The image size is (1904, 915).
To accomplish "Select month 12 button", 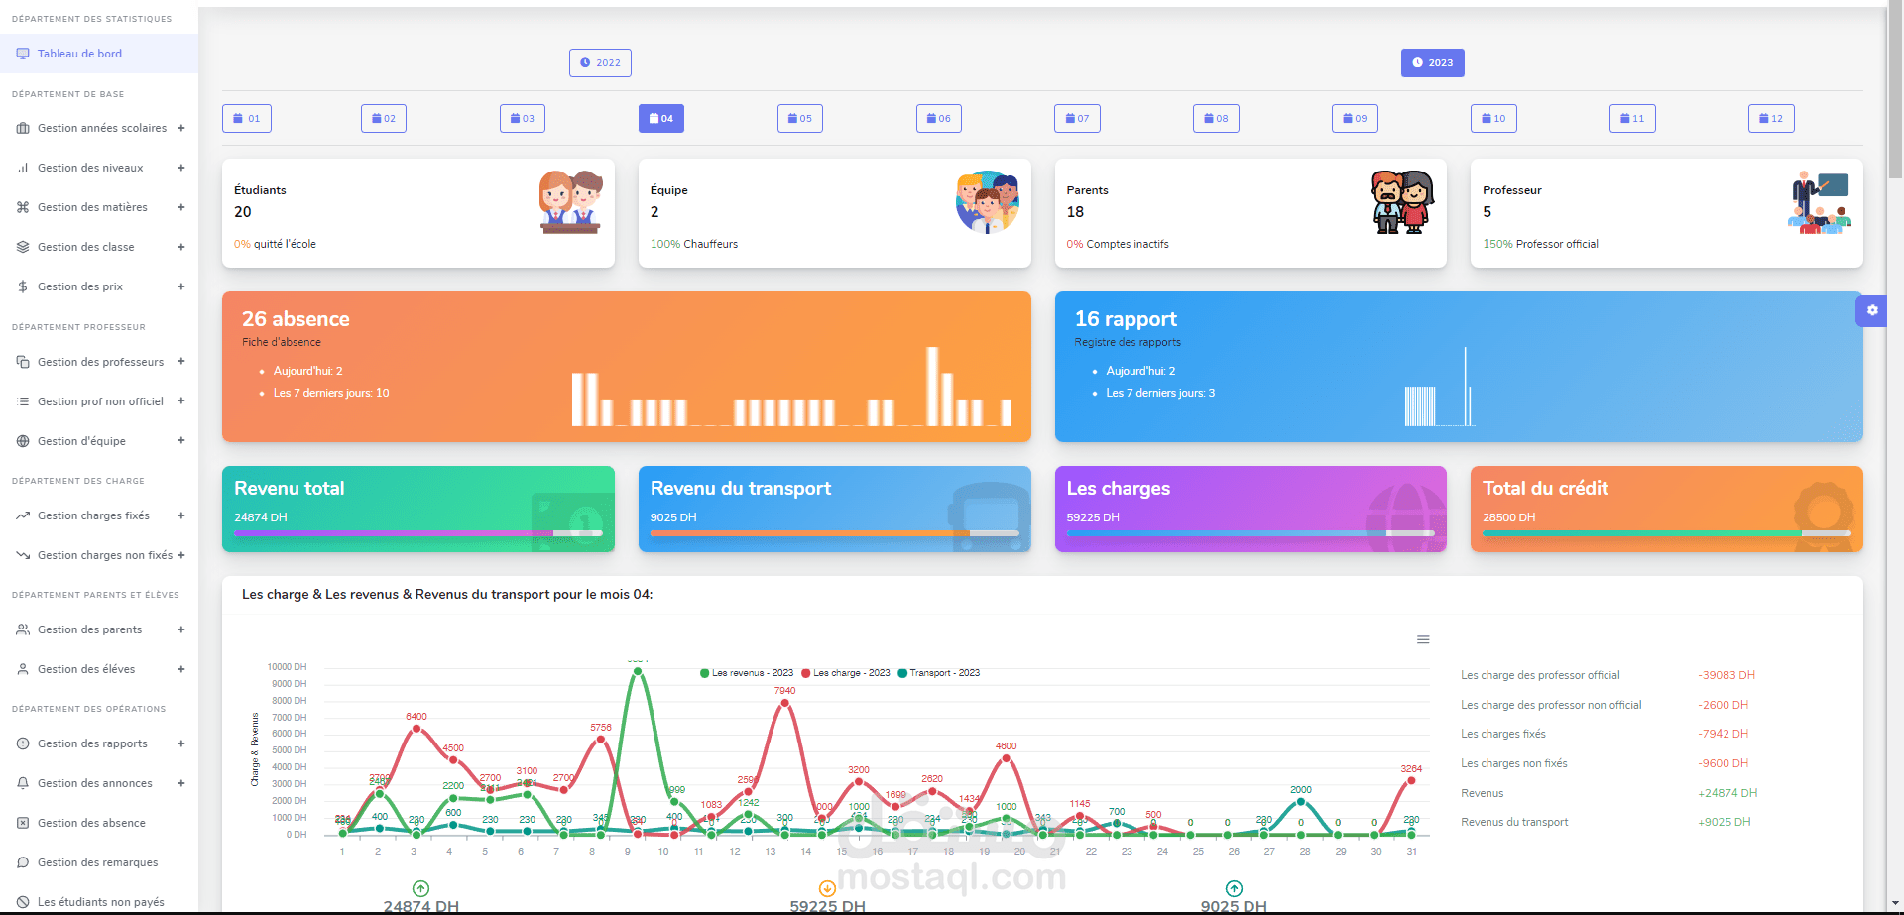I will [1771, 118].
